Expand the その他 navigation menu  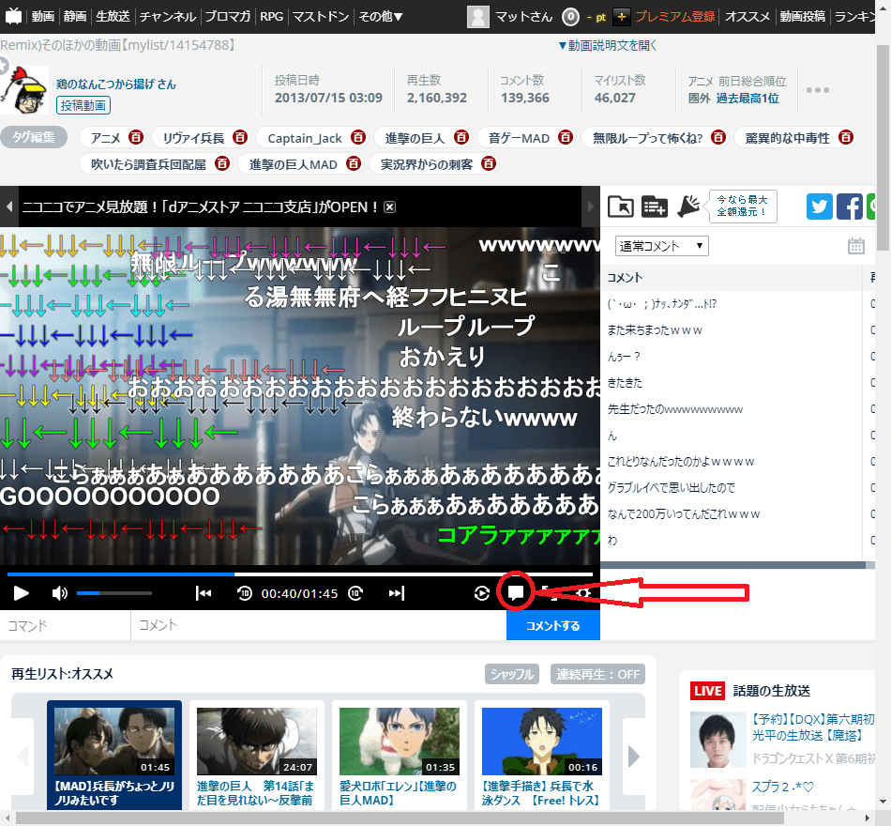381,15
